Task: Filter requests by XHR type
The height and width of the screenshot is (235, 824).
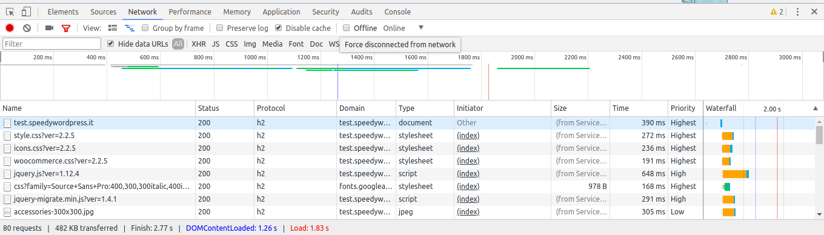Action: (199, 44)
